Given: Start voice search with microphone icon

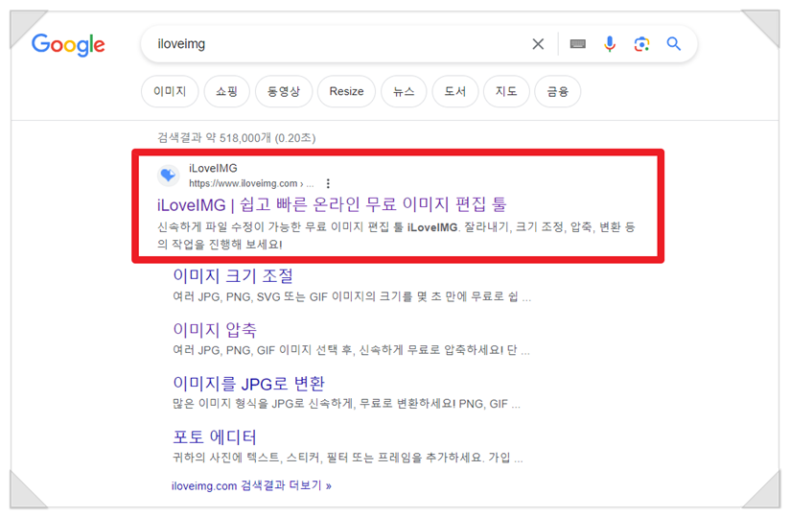Looking at the screenshot, I should pos(610,44).
